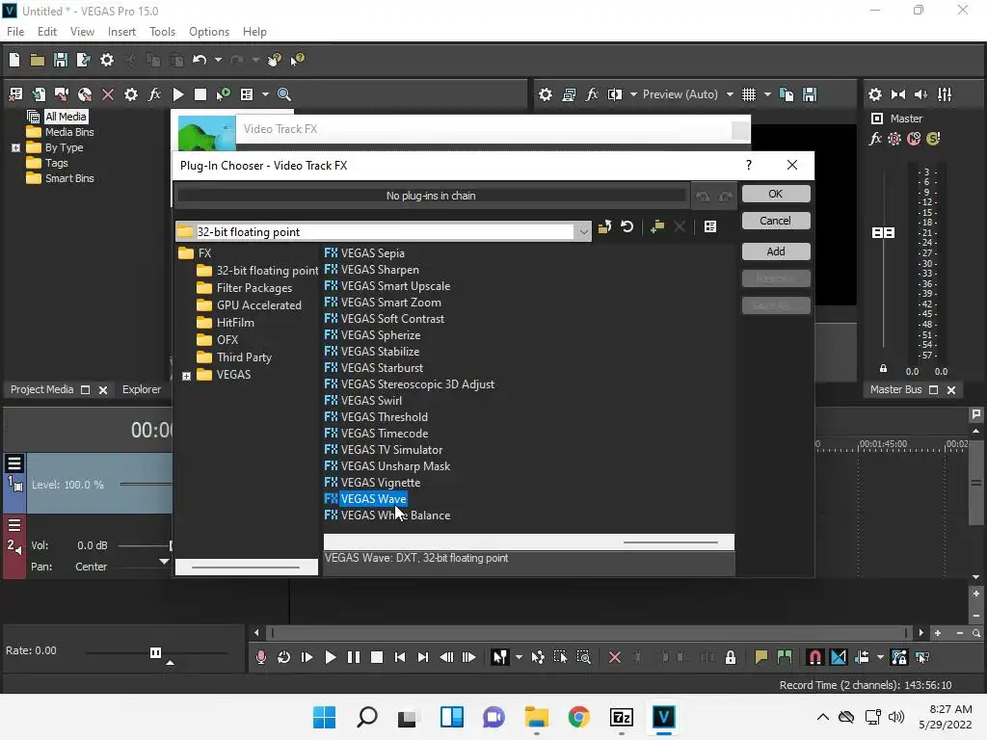Start media preview play button in Project Media
This screenshot has height=740, width=987.
(178, 94)
